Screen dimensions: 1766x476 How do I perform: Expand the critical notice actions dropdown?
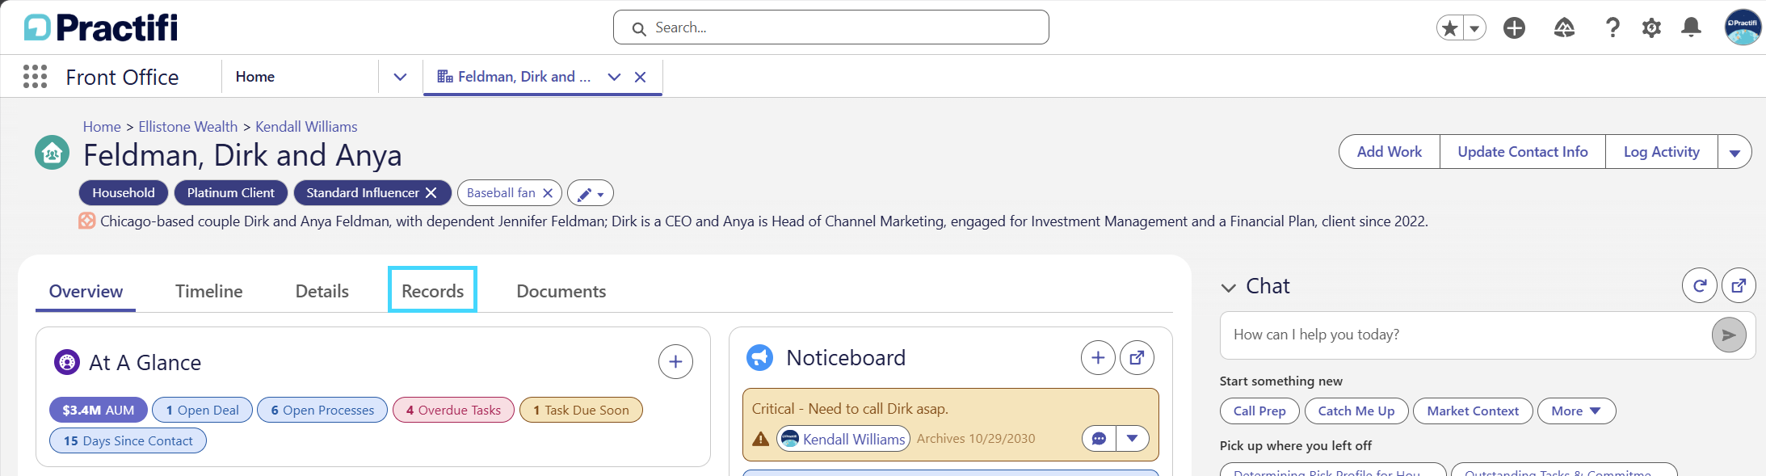click(1133, 439)
